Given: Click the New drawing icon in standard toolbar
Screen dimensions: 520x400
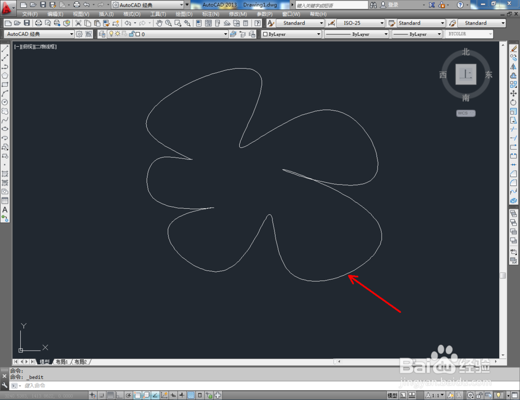Looking at the screenshot, I should 8,23.
